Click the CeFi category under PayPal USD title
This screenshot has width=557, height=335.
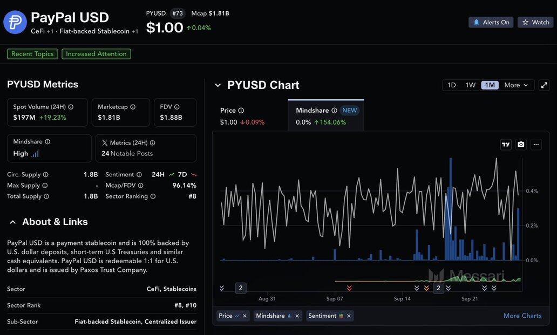pyautogui.click(x=38, y=31)
